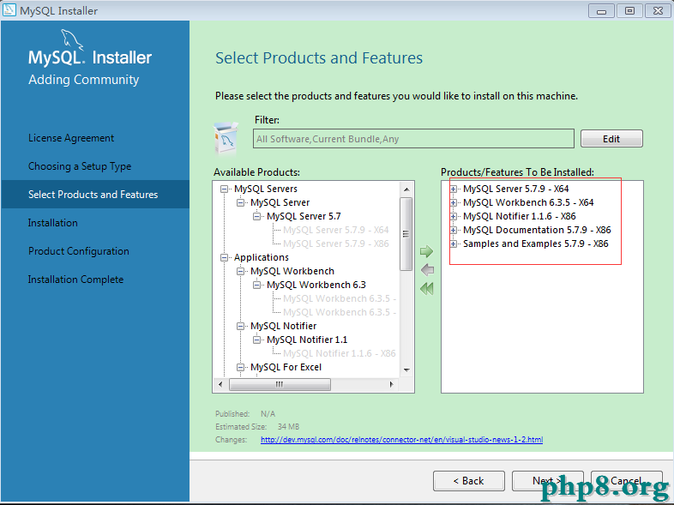Click the horizontal scrollbar thumb in Available Products
The height and width of the screenshot is (505, 674).
click(x=280, y=384)
